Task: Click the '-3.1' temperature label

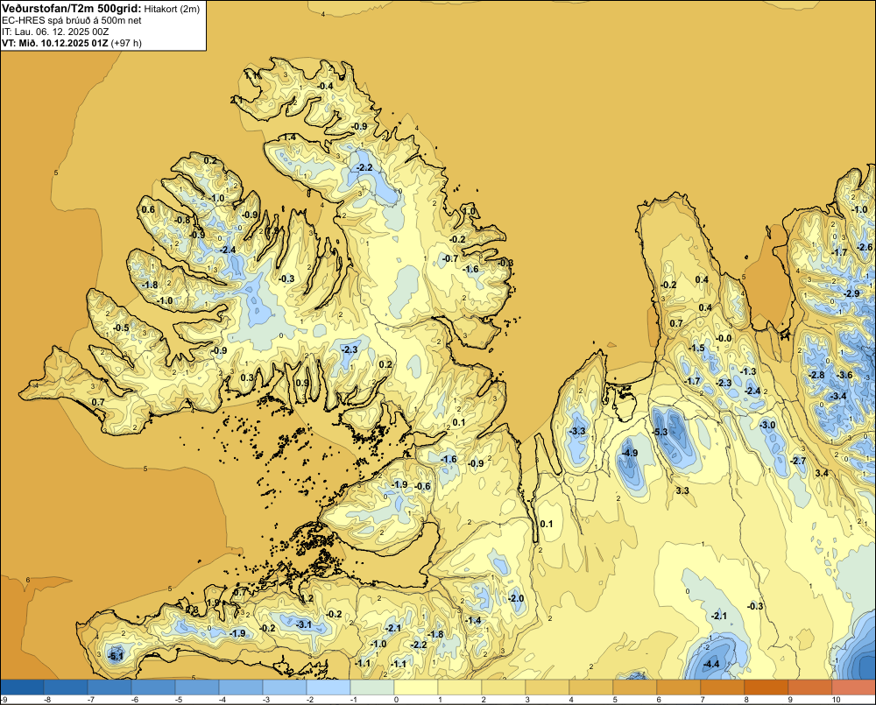Action: 303,624
